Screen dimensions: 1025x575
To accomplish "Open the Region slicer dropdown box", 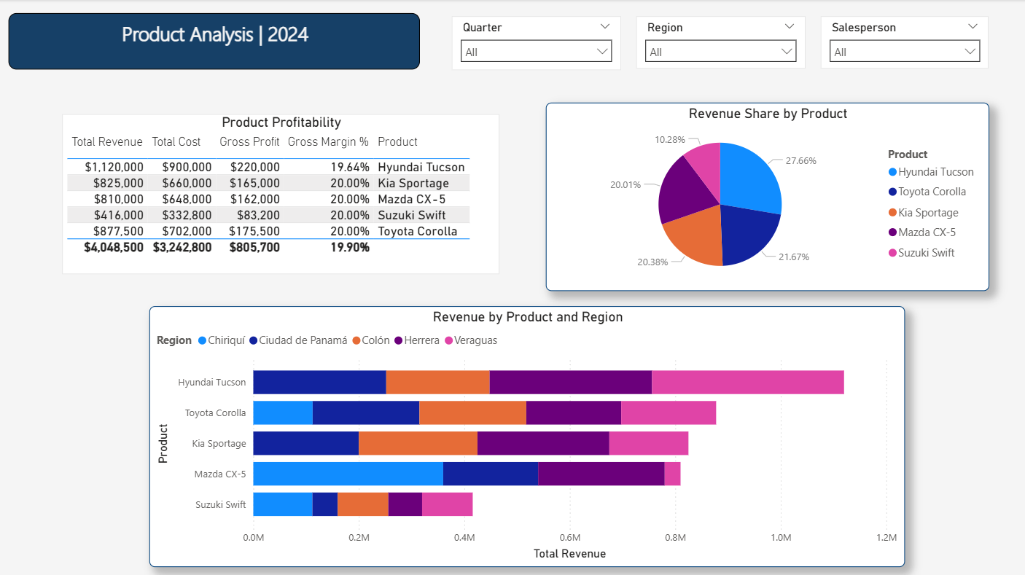I will coord(720,52).
